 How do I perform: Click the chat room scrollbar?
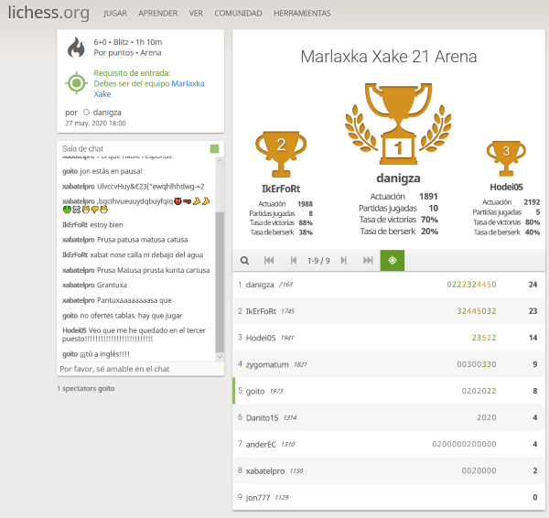220,275
